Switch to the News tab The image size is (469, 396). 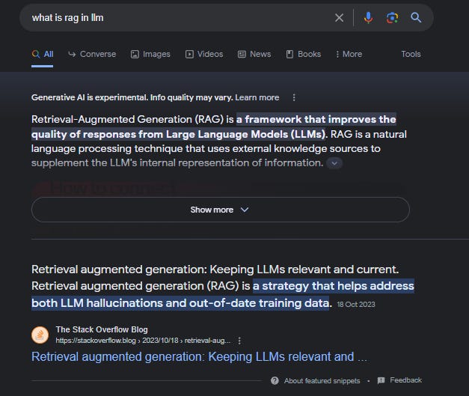(x=254, y=54)
